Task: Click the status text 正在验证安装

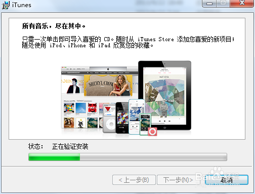Action: pyautogui.click(x=70, y=146)
